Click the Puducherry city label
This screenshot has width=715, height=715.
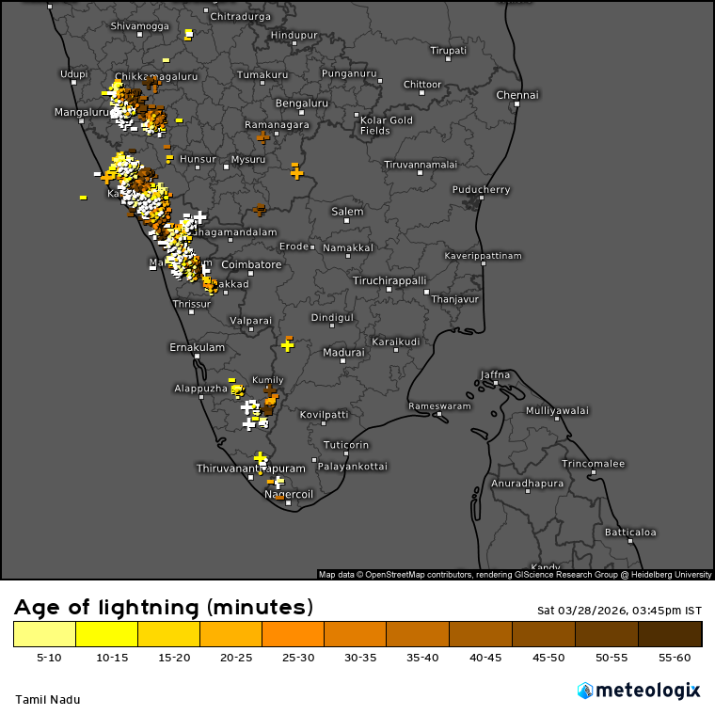click(481, 190)
